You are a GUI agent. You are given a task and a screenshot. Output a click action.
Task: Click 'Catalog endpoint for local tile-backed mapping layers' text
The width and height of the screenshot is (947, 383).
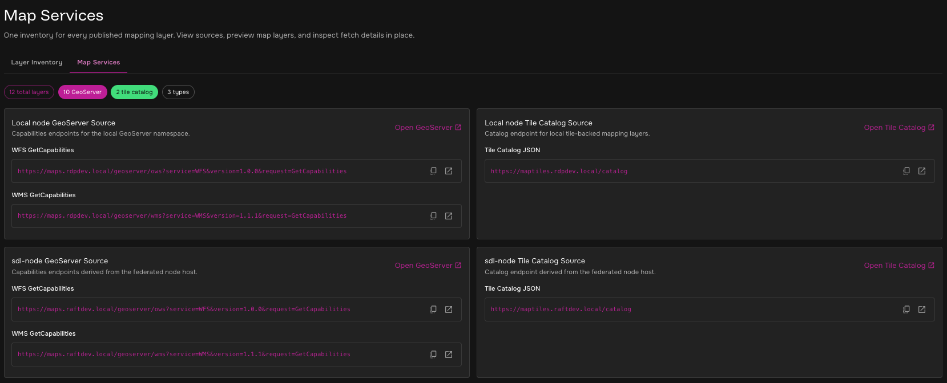567,133
